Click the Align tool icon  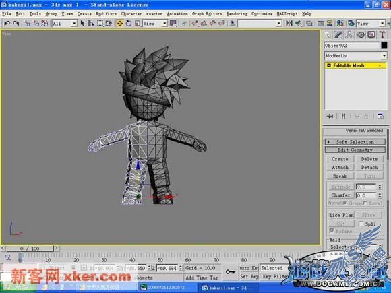298,24
